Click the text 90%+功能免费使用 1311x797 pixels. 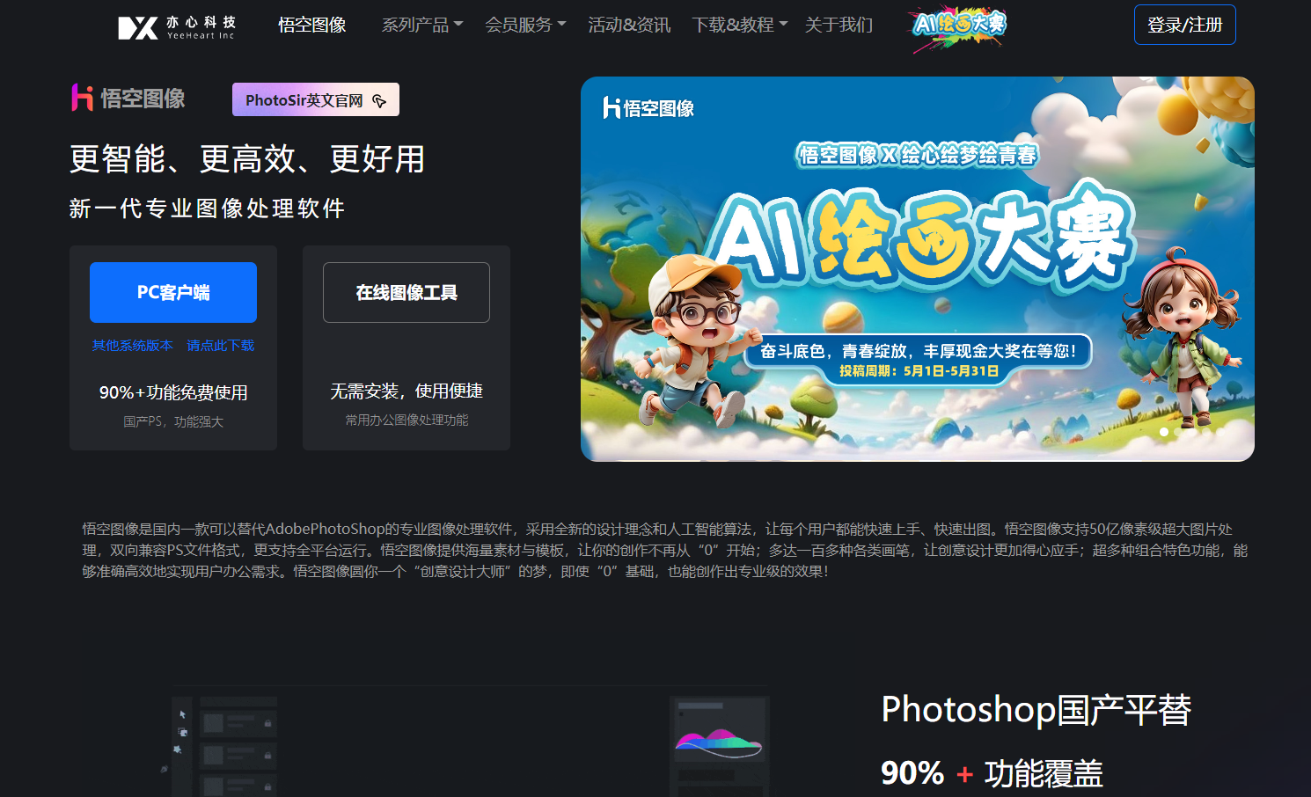point(173,392)
